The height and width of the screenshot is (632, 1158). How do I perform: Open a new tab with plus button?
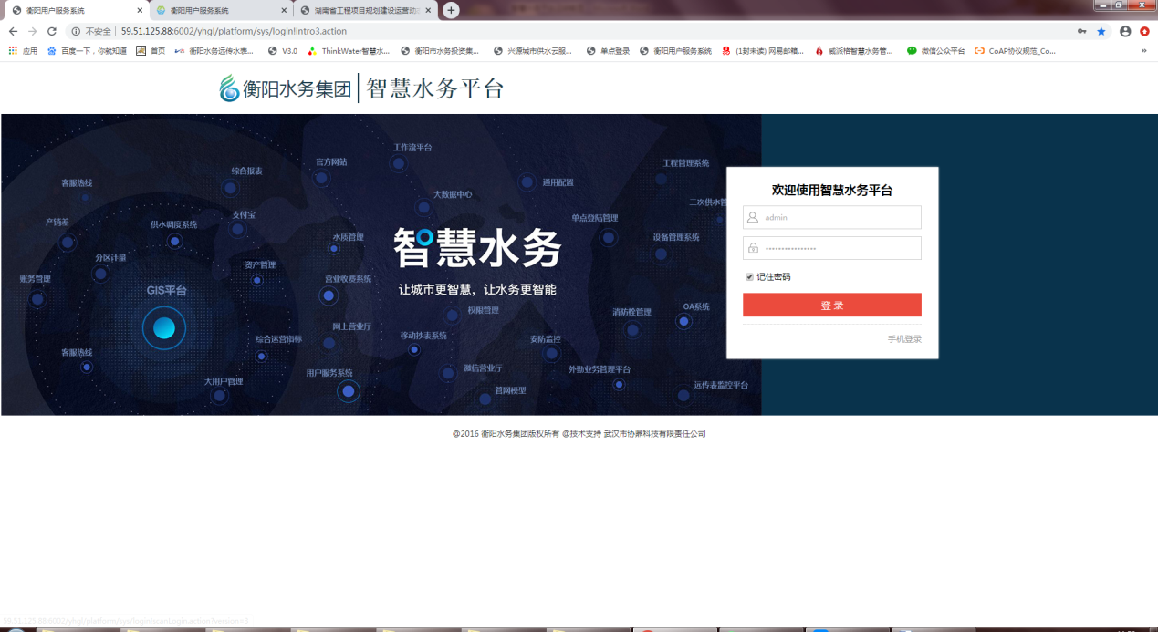(451, 10)
